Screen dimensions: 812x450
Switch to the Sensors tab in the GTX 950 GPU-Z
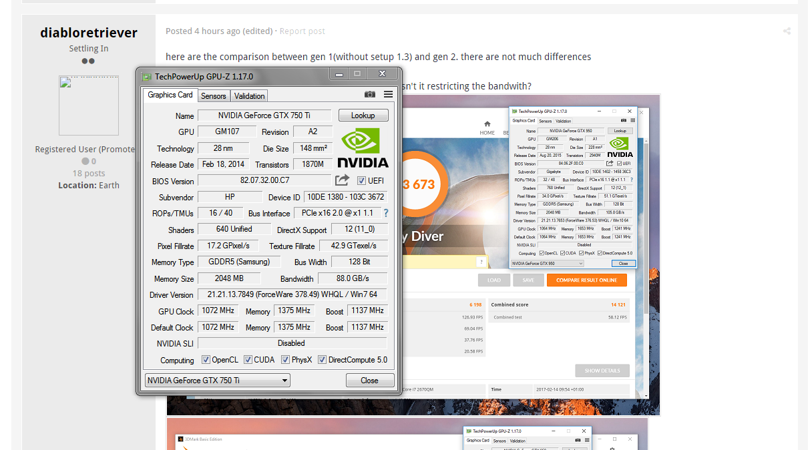545,121
